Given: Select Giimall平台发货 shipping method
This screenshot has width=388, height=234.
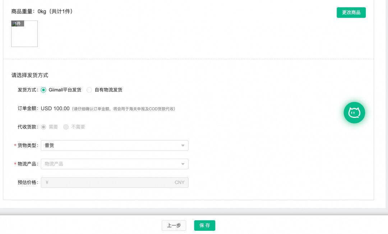Looking at the screenshot, I should (43, 90).
